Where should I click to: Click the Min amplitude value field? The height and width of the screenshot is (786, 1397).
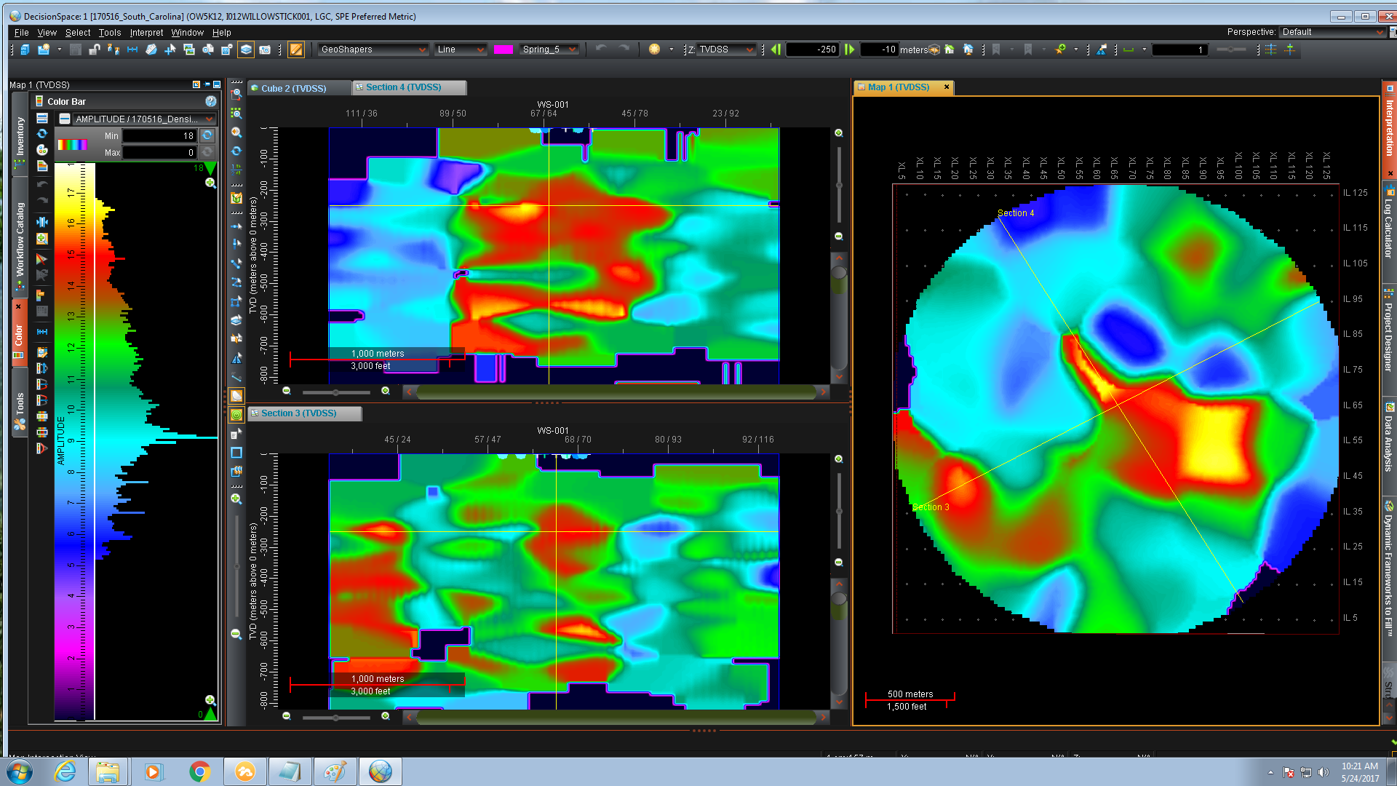159,136
